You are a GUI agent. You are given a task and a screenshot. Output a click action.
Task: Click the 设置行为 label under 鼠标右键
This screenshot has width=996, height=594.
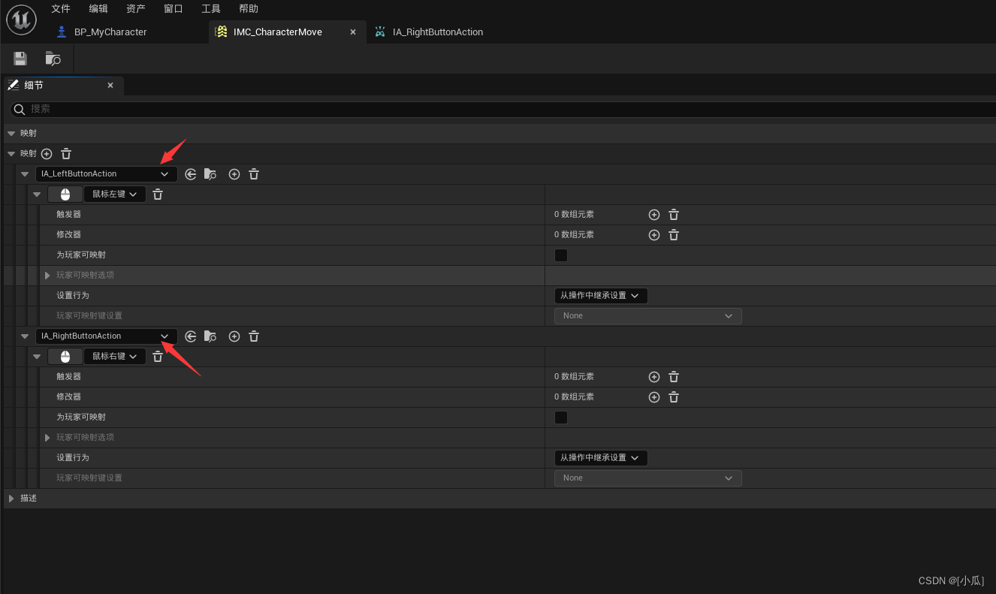pyautogui.click(x=73, y=458)
